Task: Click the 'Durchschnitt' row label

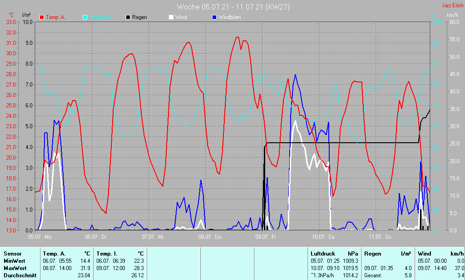Action: click(20, 275)
